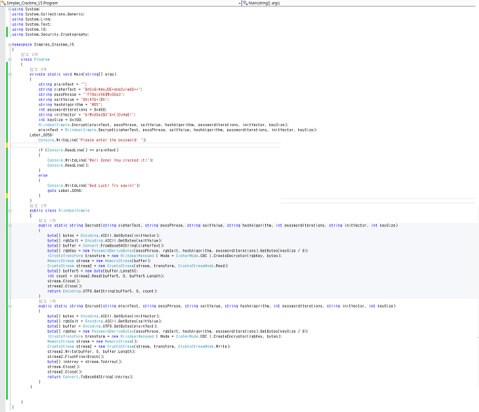Click the 'stream2.Write(buffer, 0, buffer.Length)' line
Screen dimensions: 479x412
pyautogui.click(x=92, y=352)
